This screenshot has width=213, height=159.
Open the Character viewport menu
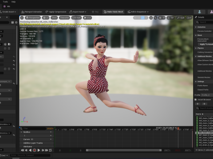pyautogui.click(x=64, y=18)
